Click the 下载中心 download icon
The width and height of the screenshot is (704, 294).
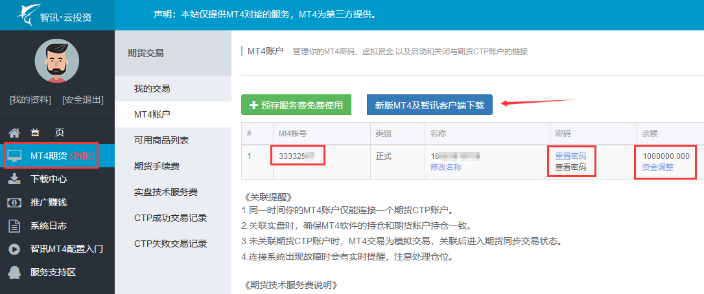coord(14,179)
